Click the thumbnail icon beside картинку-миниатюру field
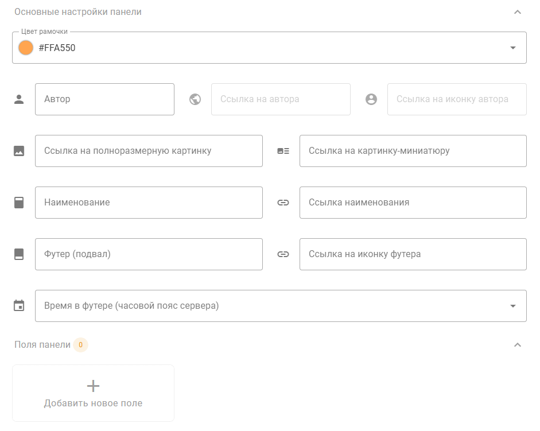 pyautogui.click(x=283, y=151)
